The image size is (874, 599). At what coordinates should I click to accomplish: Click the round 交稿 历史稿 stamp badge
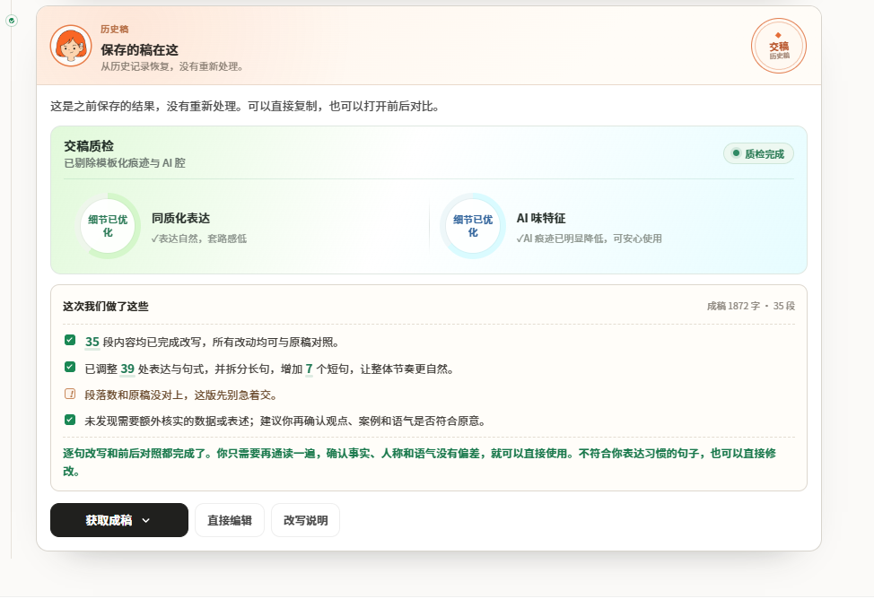point(779,46)
